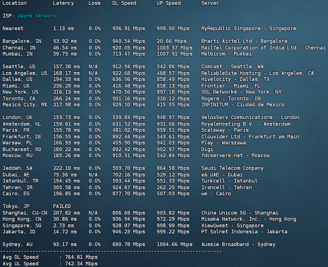Screen dimensions: 328x267
Task: Select "Tokyo, JP" location
Action: coord(16,206)
